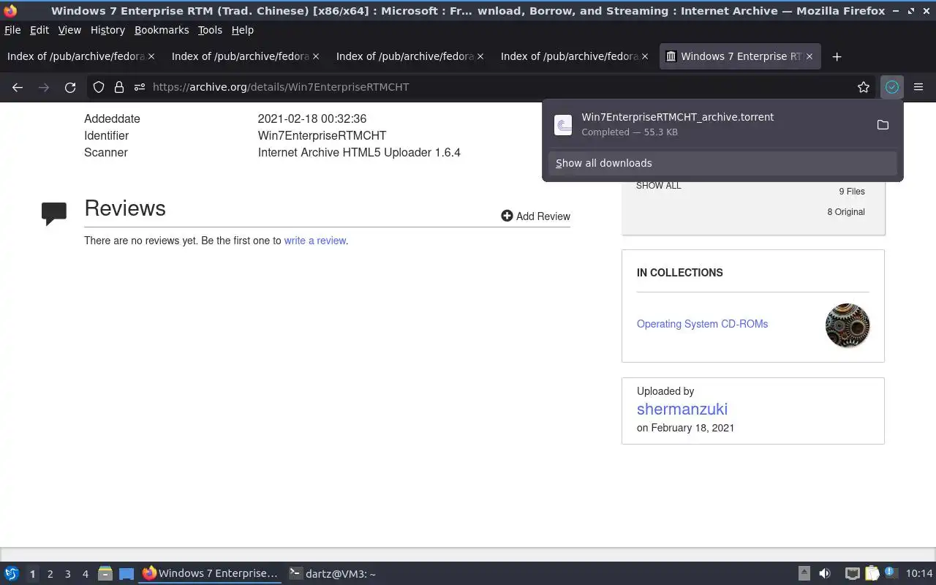Click the removable media eject tray icon
The height and width of the screenshot is (585, 936).
click(x=804, y=573)
